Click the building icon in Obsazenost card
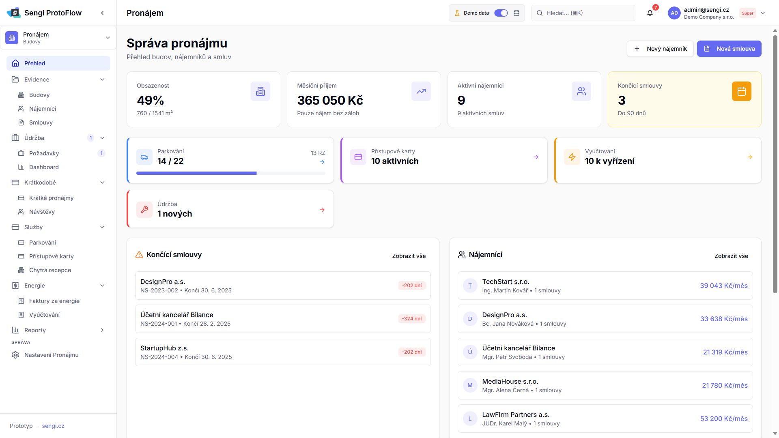Viewport: 779px width, 438px height. 260,91
